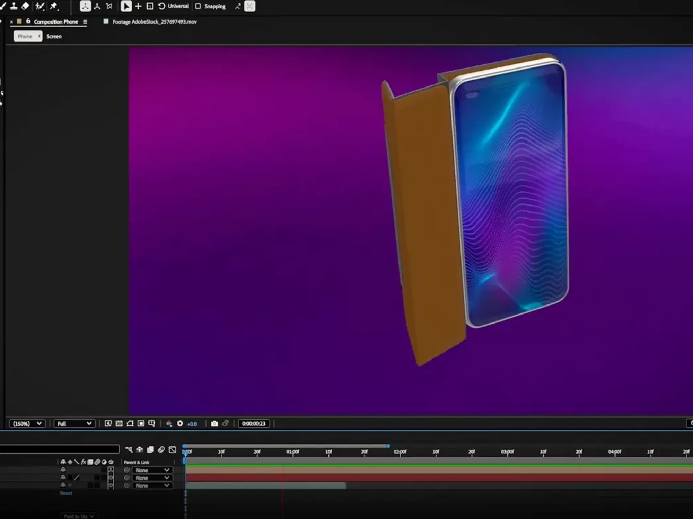Choose the Scale gizmo tool
Viewport: 693px width, 519px height.
[150, 6]
